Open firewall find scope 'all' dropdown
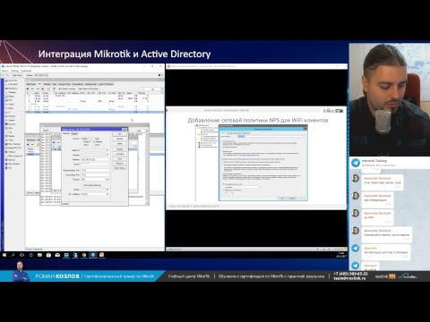430x322 pixels. click(157, 89)
